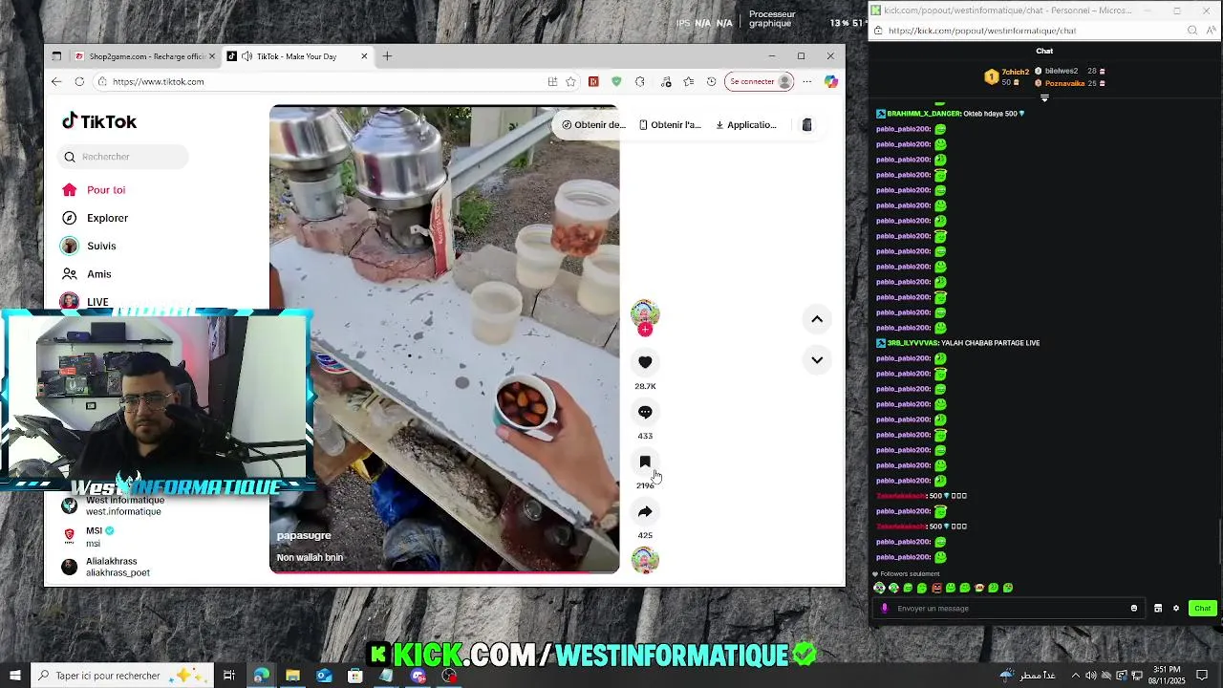The width and height of the screenshot is (1223, 688).
Task: Click the green Chat send button
Action: pos(1202,609)
